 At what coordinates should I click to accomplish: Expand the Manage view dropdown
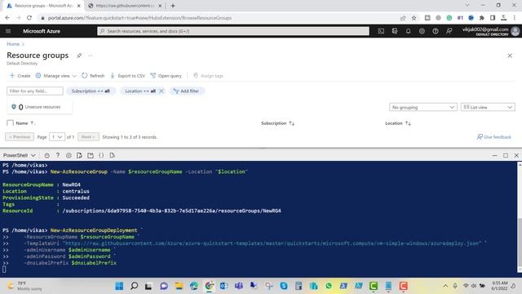pyautogui.click(x=56, y=76)
